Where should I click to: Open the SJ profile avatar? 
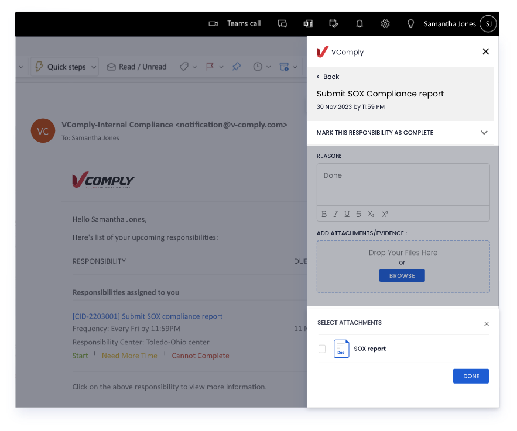click(x=488, y=24)
